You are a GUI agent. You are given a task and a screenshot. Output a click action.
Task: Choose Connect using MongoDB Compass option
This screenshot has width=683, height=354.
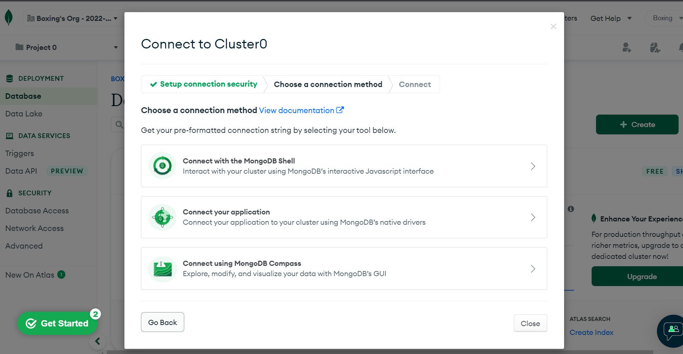click(344, 268)
